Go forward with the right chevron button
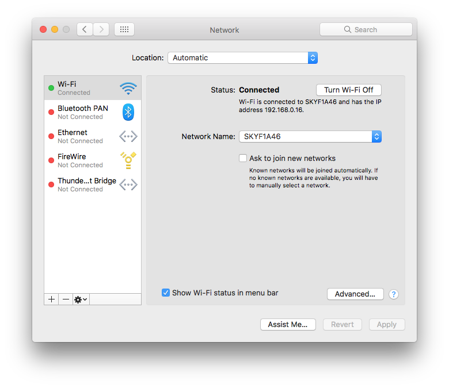449x388 pixels. tap(101, 29)
